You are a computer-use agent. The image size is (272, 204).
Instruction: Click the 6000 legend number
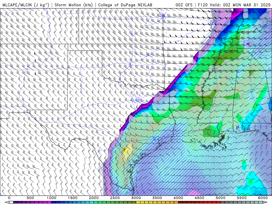[263, 198]
